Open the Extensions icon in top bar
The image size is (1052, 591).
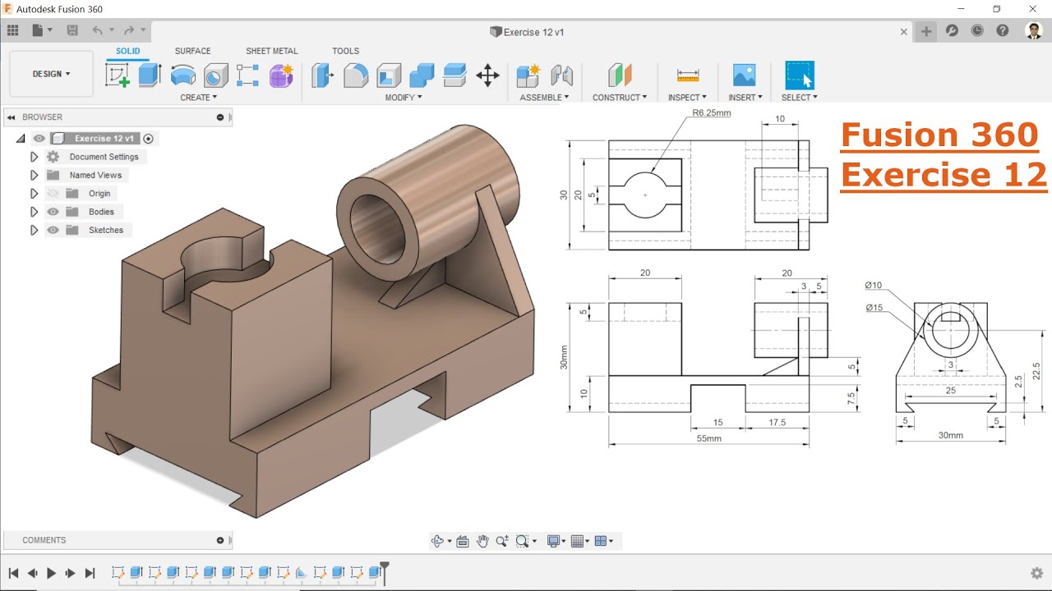(x=952, y=31)
